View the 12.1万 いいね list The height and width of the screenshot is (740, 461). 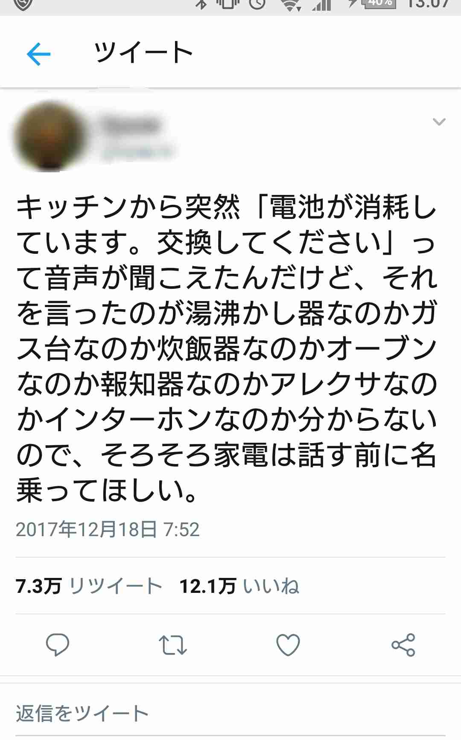239,586
